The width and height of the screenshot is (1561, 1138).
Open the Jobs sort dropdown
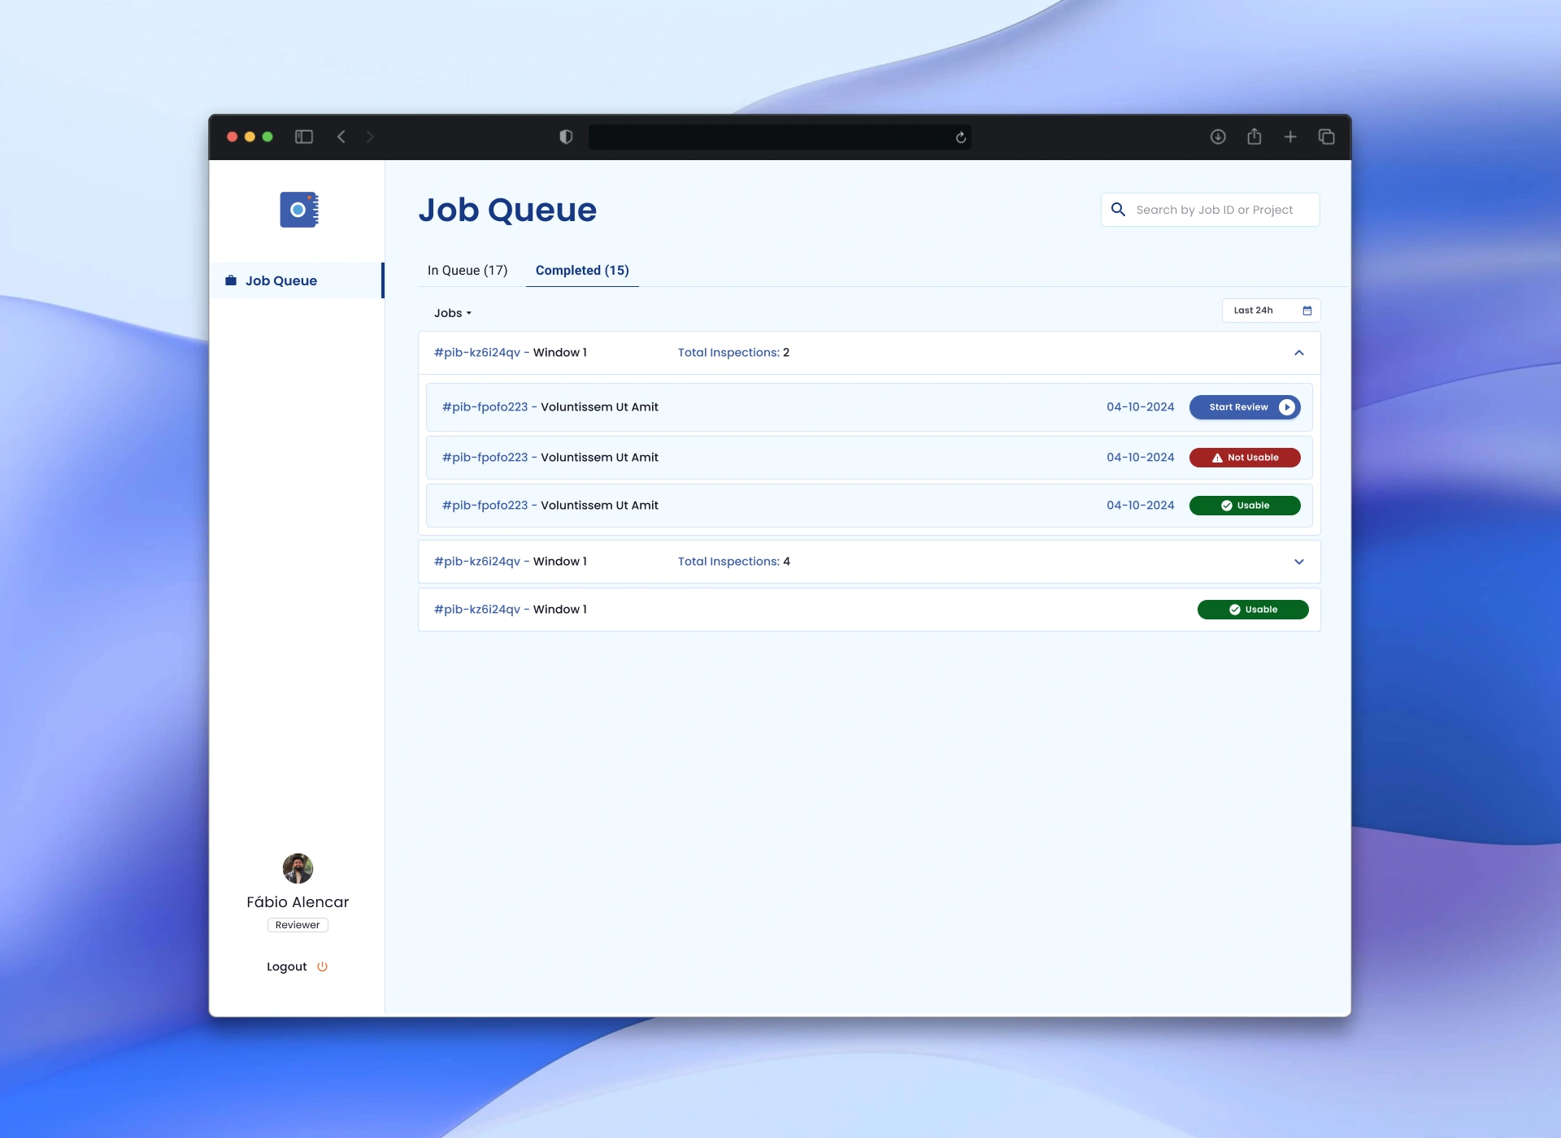tap(452, 313)
